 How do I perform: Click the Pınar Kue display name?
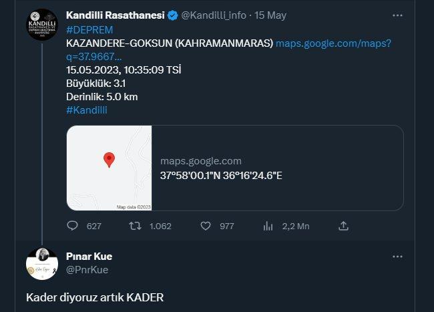[89, 257]
